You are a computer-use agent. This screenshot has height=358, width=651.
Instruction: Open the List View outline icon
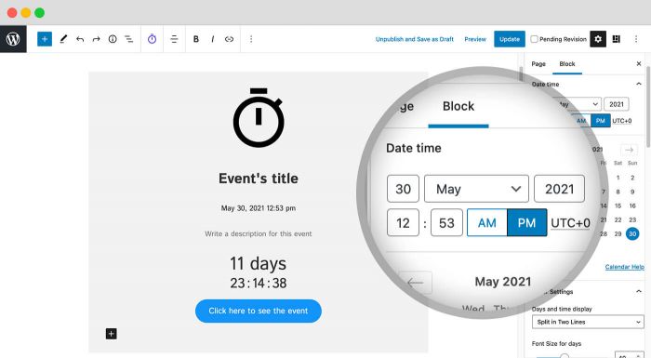tap(129, 39)
